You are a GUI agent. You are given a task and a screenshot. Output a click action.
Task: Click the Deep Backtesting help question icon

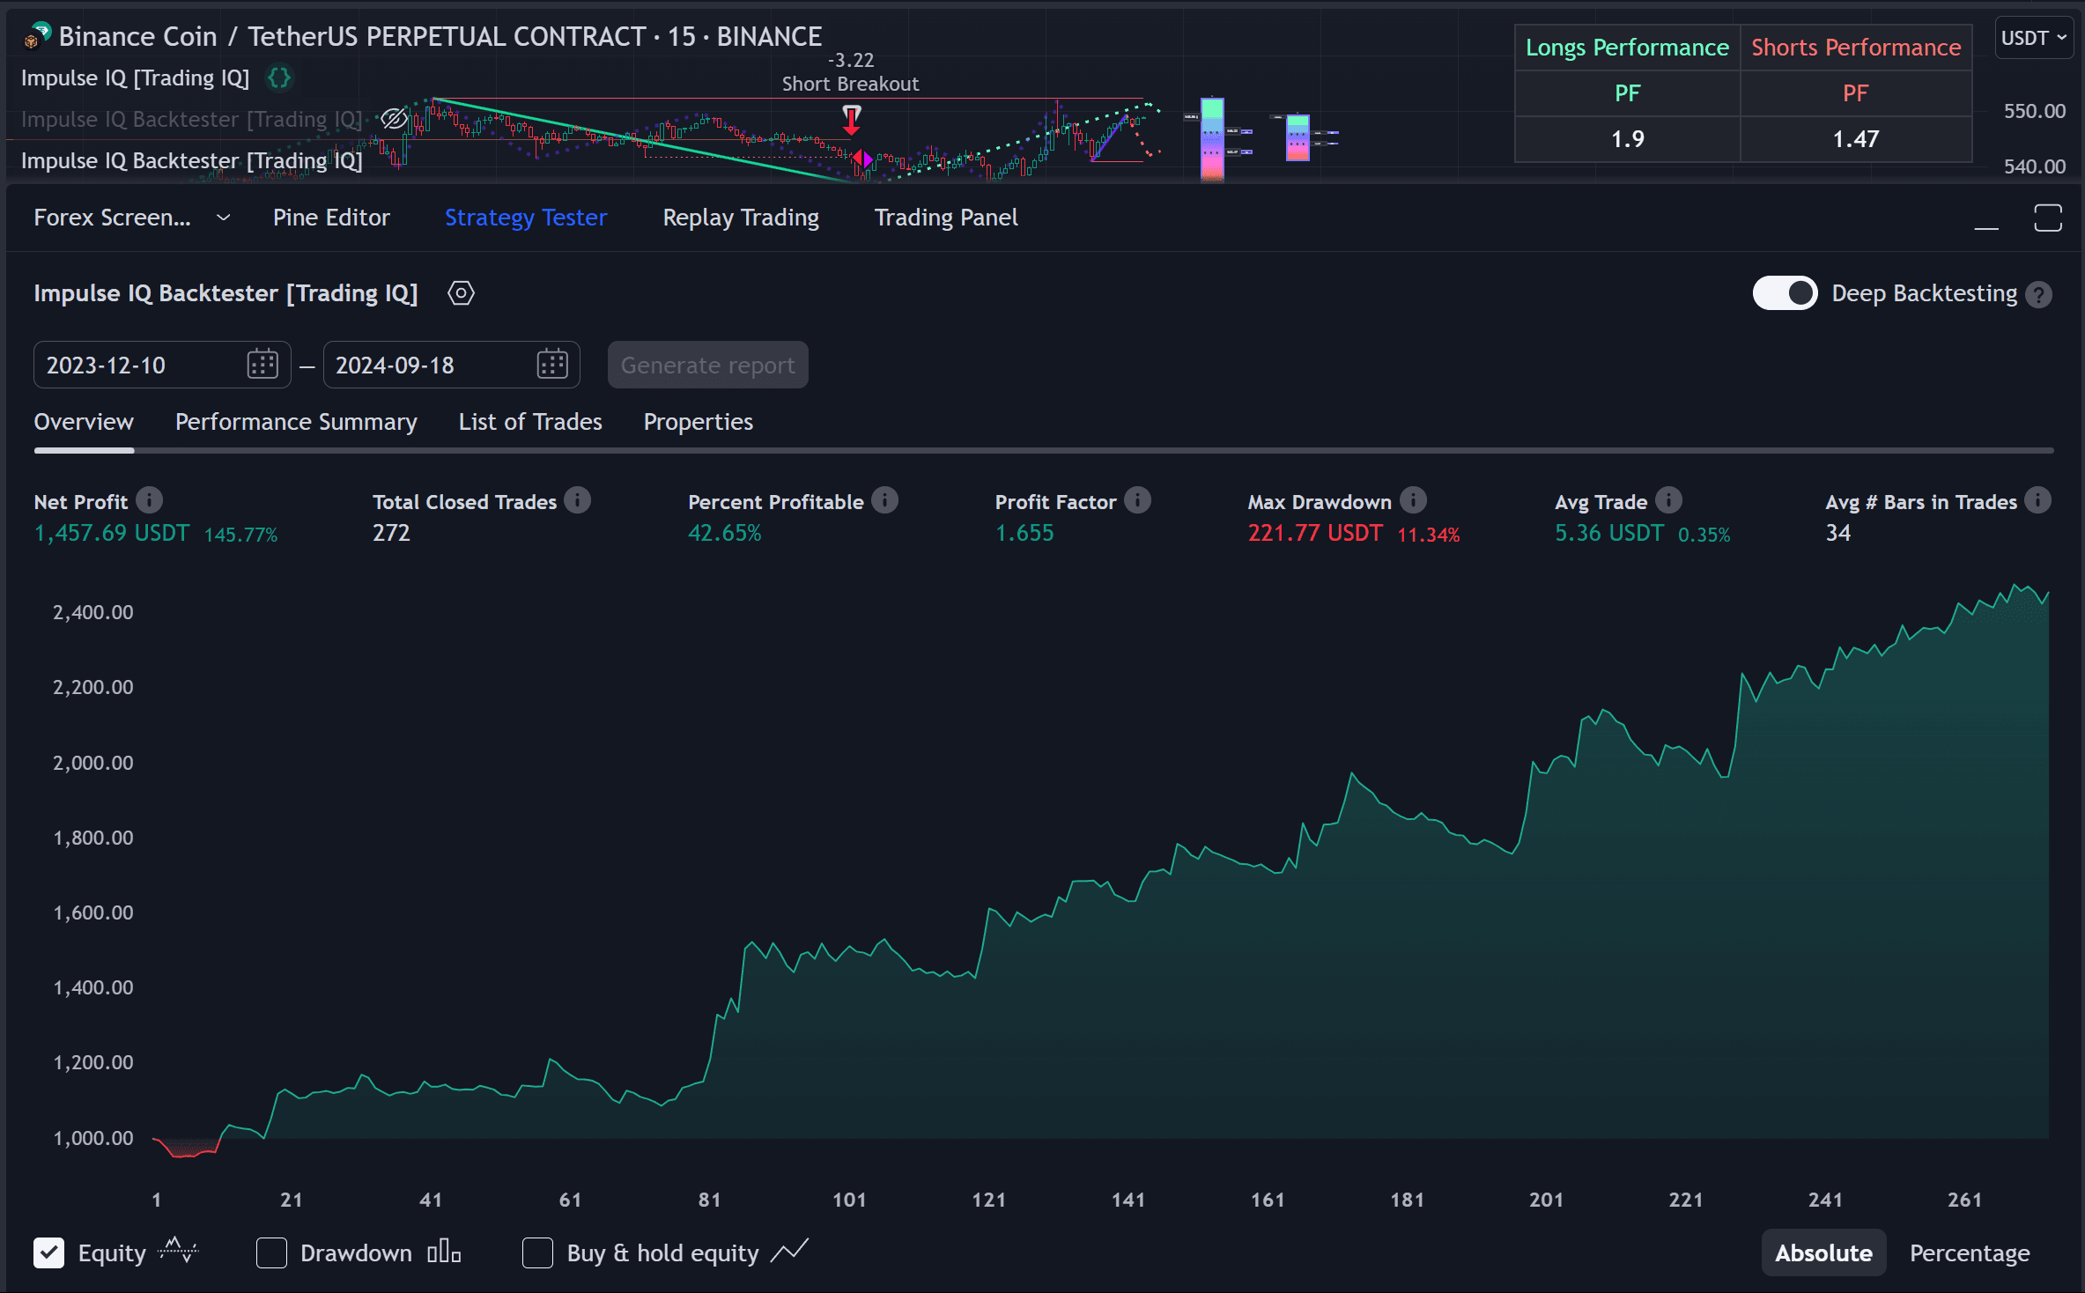pos(2038,294)
